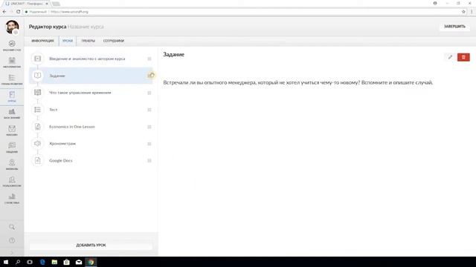476x267 pixels.
Task: Open Пользователи sidebar icon
Action: coord(12,182)
